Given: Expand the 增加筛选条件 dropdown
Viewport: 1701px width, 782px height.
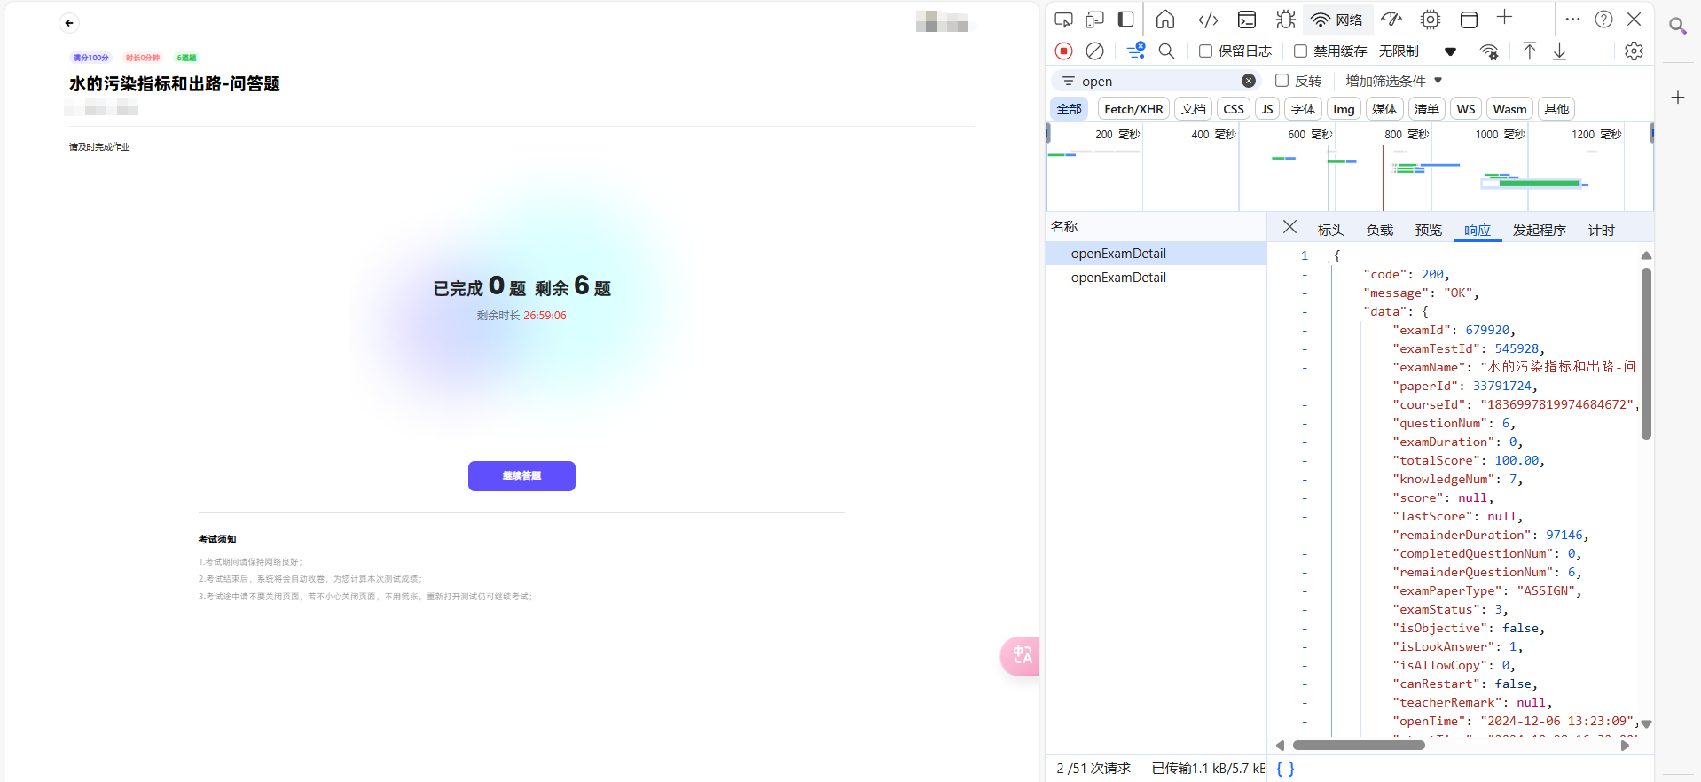Looking at the screenshot, I should point(1393,81).
